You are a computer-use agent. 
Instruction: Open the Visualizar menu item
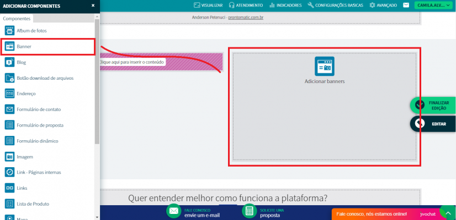(x=208, y=5)
